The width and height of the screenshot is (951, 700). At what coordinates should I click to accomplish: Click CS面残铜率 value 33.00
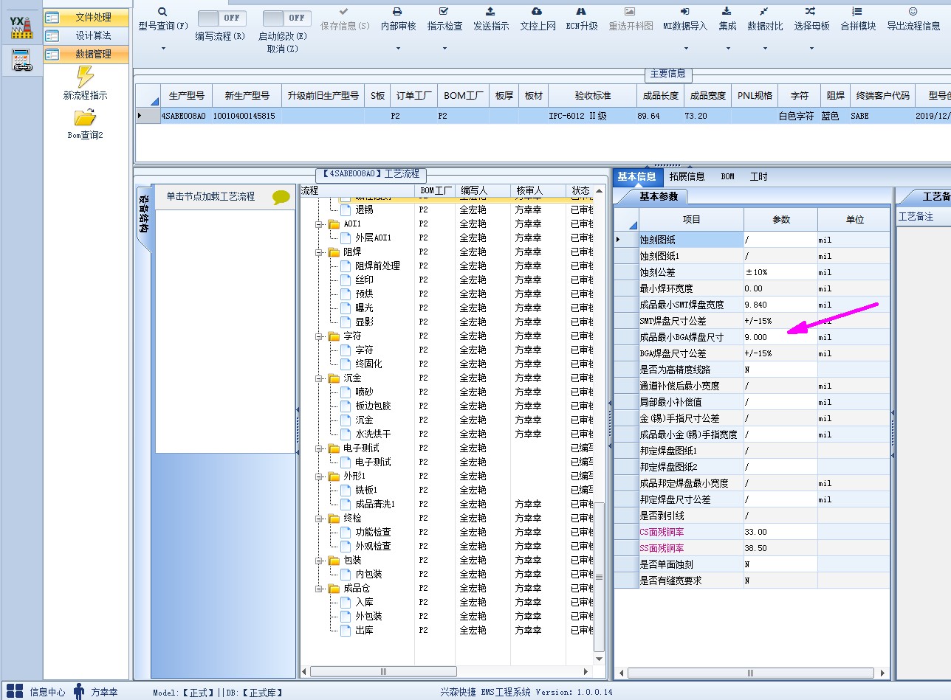(x=780, y=532)
